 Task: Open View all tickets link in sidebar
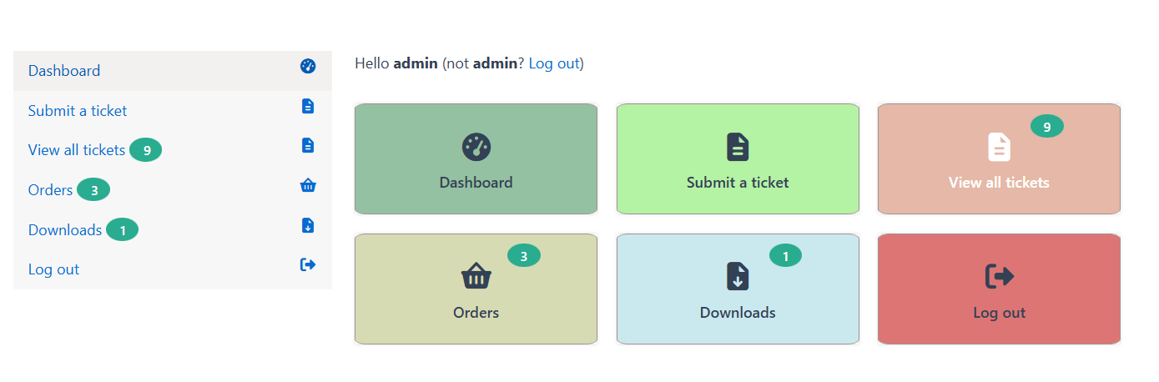77,150
